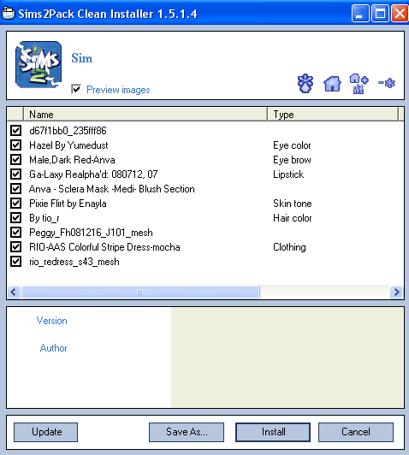Select RIO-AAS Colorful Stripe Dress-mocha row

[x=204, y=247]
